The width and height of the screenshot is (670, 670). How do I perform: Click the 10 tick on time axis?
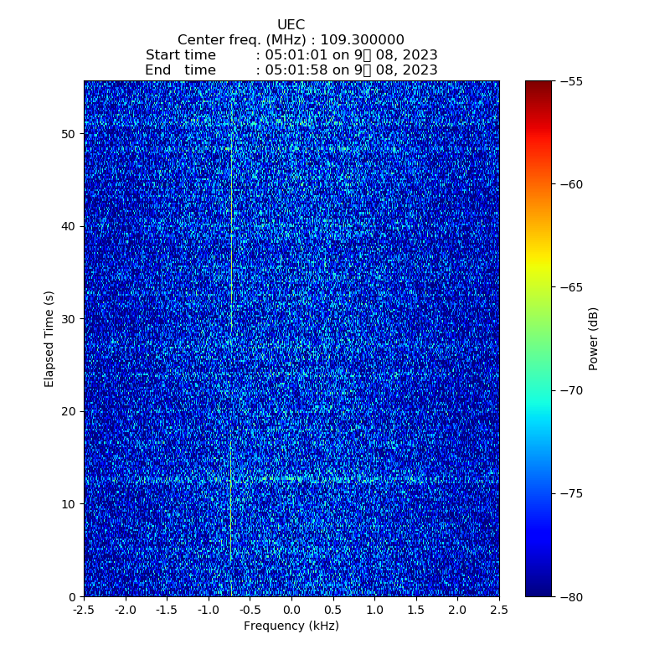click(69, 504)
